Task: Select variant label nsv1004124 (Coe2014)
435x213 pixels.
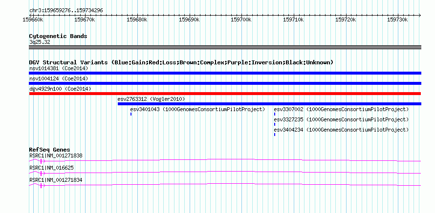Action: 59,78
